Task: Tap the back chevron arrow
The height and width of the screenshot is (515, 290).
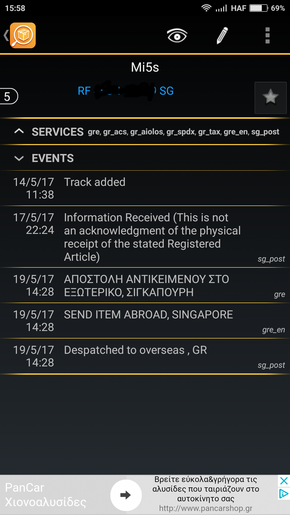Action: click(x=6, y=35)
